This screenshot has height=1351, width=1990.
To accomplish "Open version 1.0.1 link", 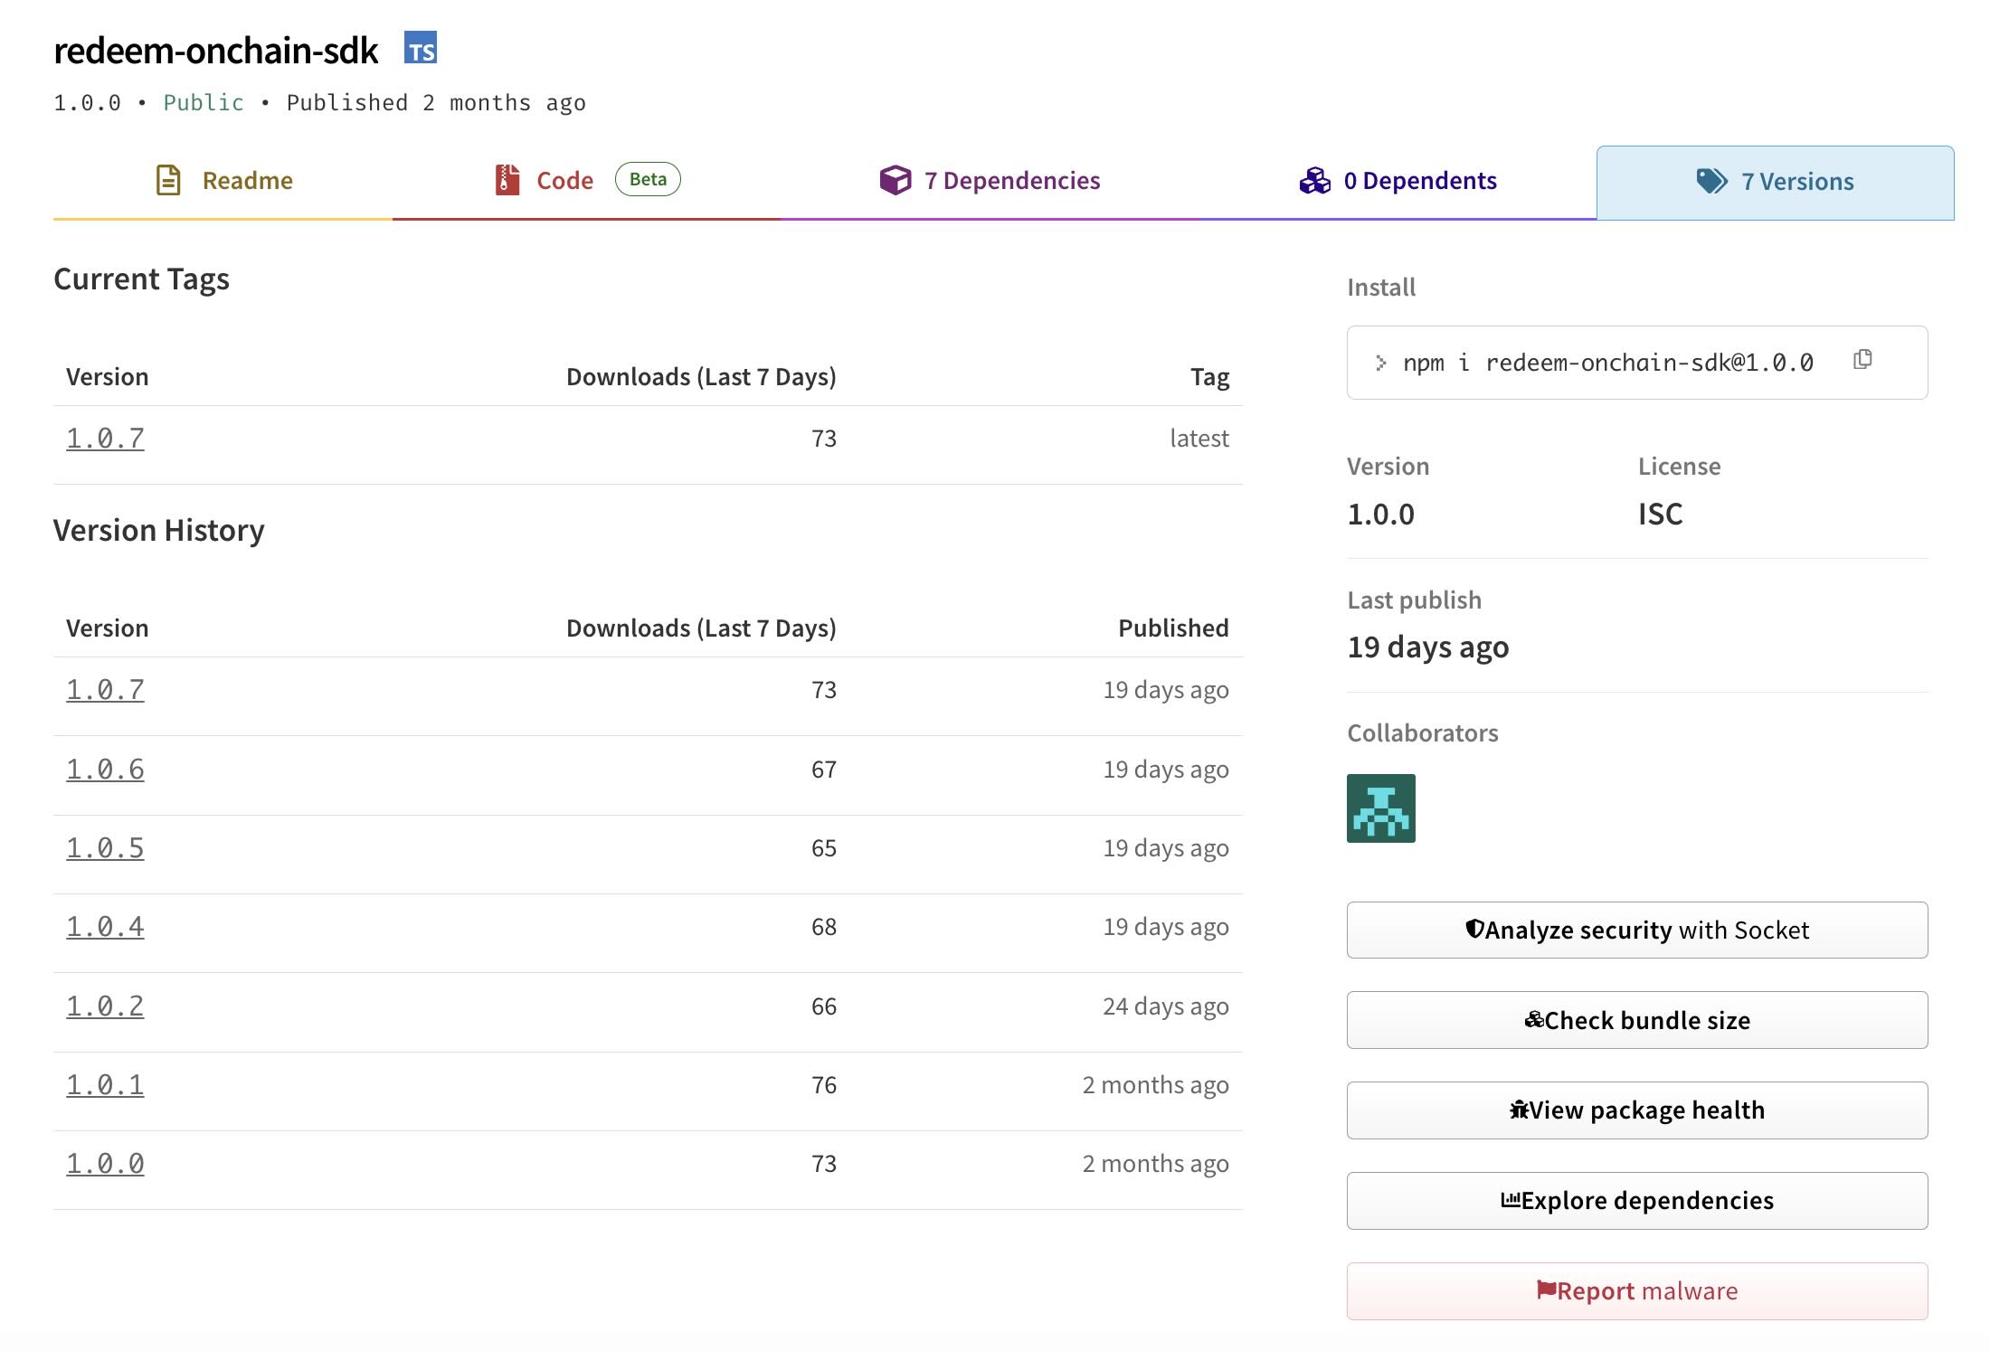I will (105, 1085).
